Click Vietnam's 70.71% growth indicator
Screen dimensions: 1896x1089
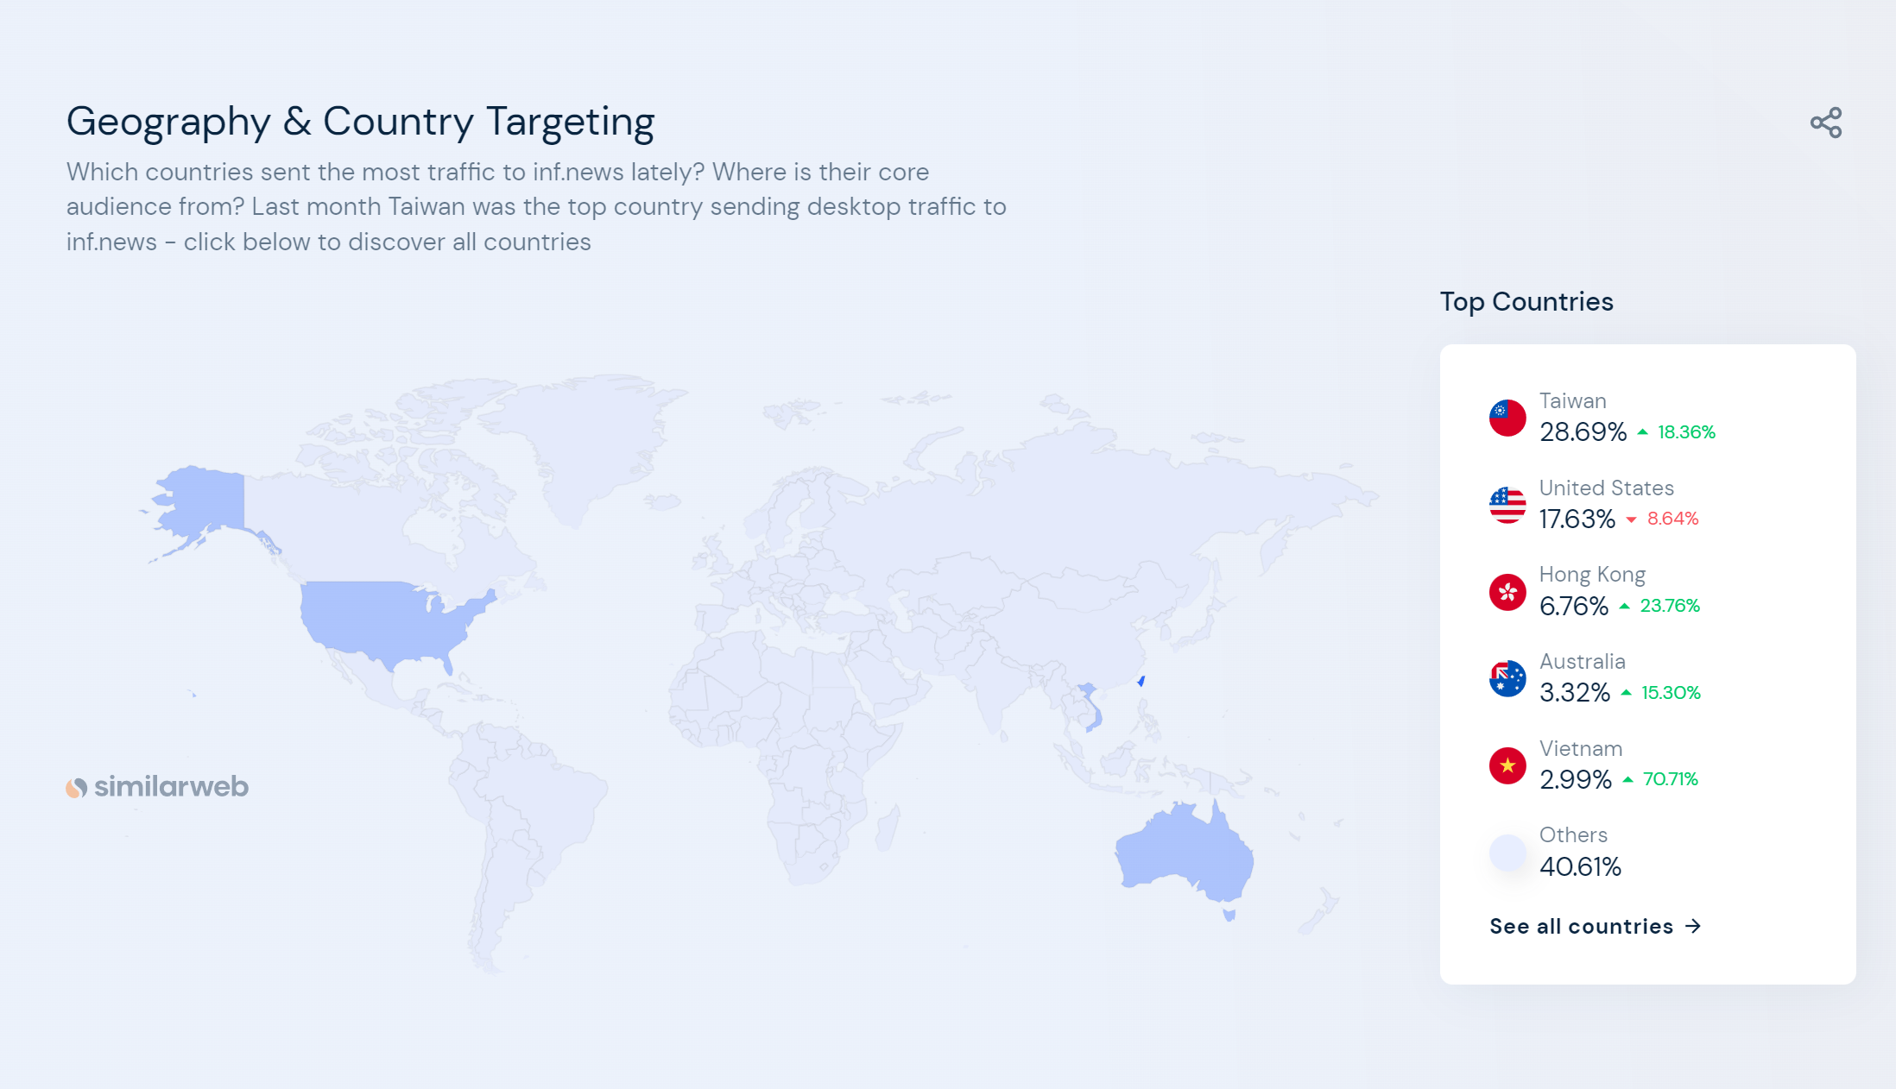coord(1669,779)
